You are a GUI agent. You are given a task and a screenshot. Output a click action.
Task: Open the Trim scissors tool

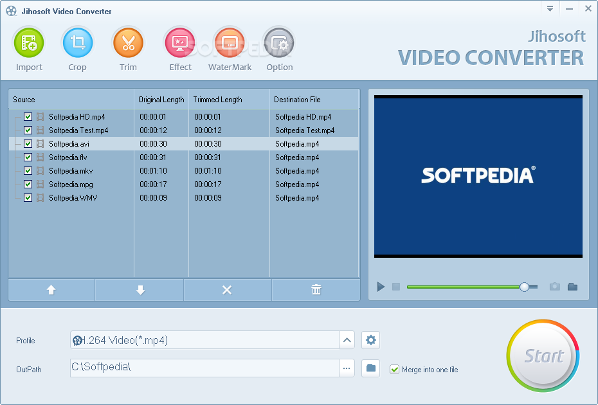coord(128,42)
